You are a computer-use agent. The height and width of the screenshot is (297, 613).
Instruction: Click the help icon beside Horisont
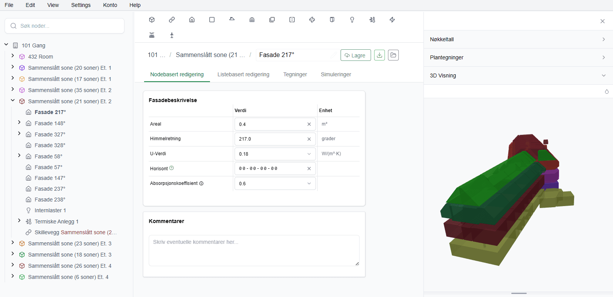[172, 168]
